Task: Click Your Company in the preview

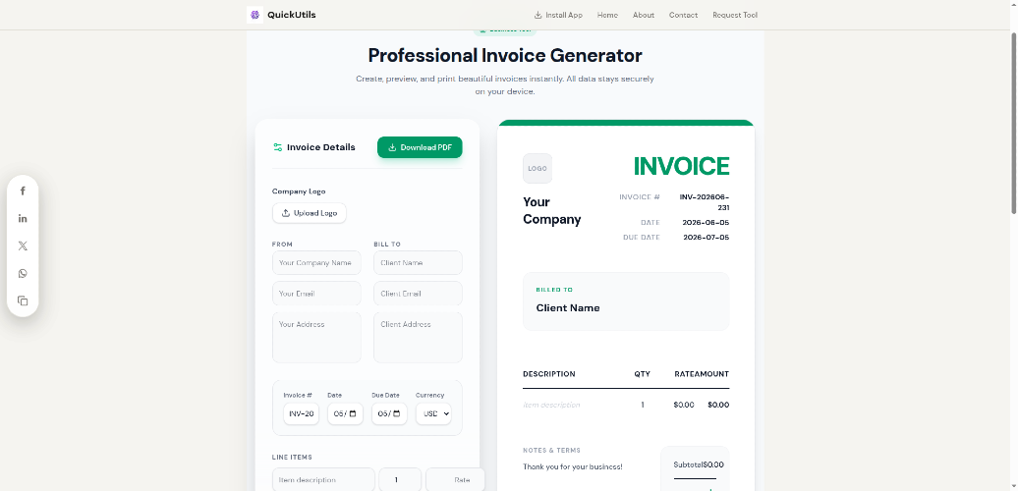Action: click(x=552, y=211)
